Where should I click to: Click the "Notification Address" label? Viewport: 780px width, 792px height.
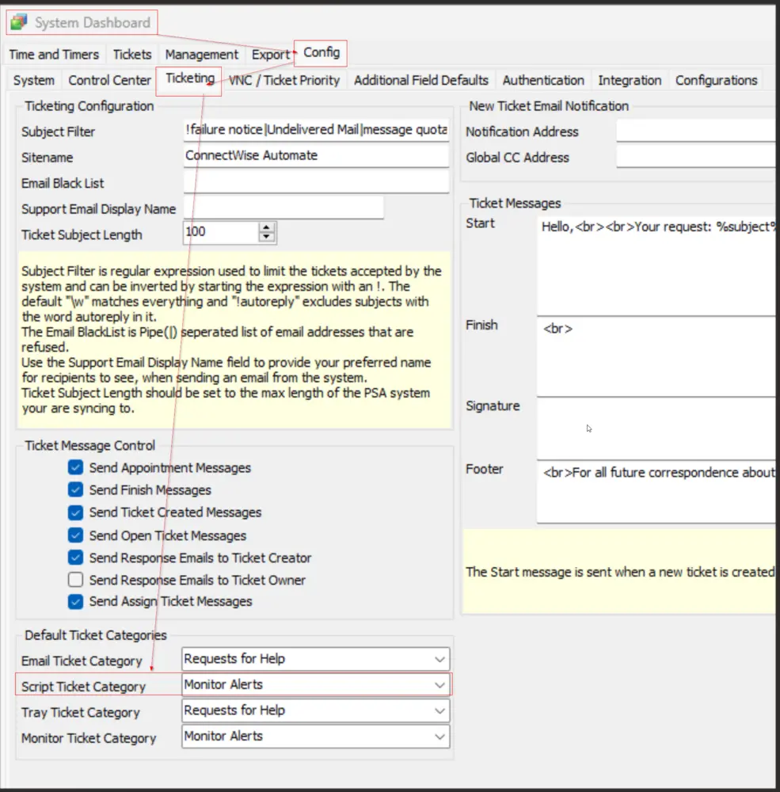pos(522,131)
